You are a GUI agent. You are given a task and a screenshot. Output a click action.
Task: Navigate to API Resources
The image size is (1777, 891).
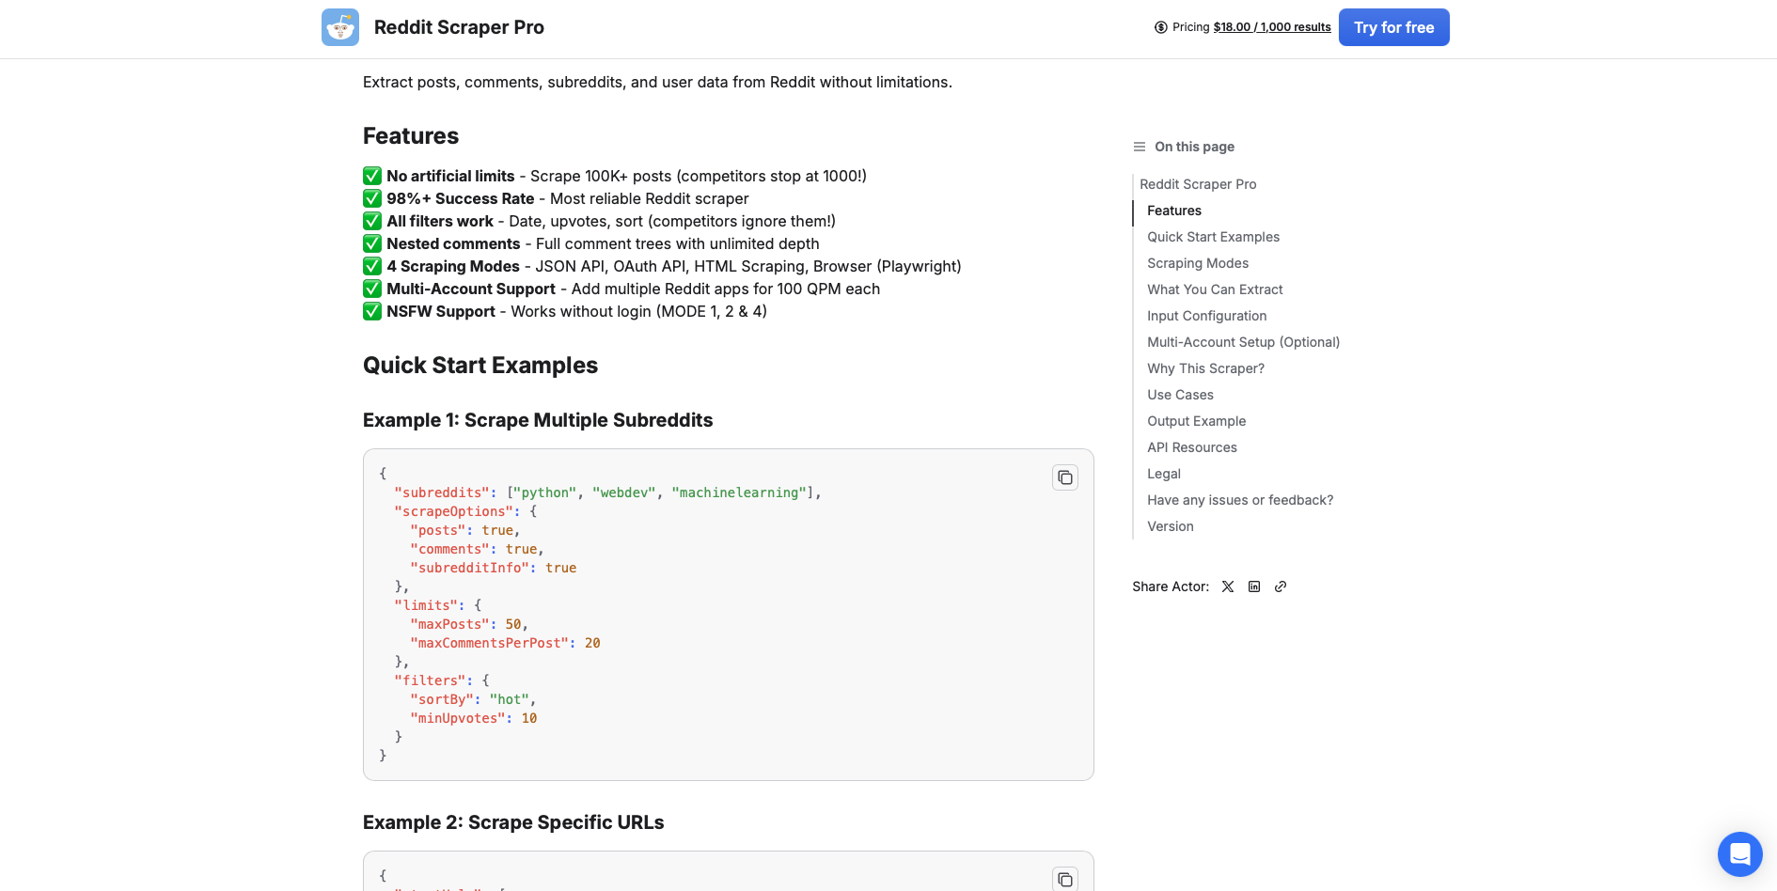(x=1192, y=447)
